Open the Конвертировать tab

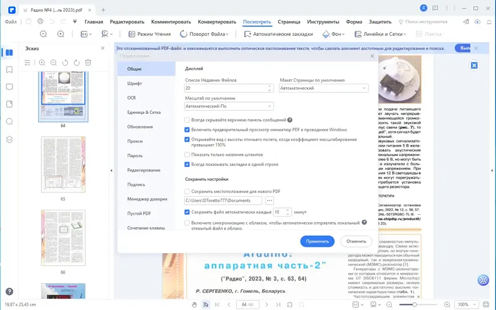217,22
